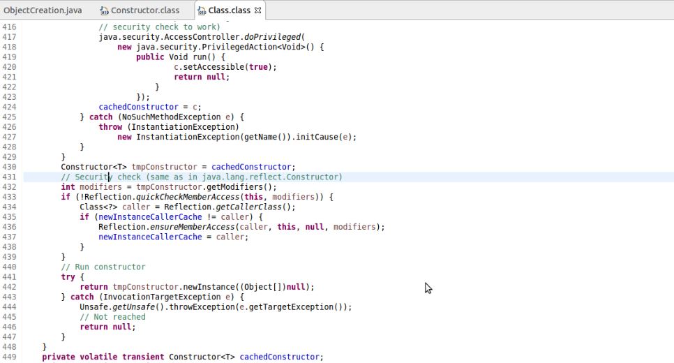
Task: Click 'return null;' on line 421
Action: point(202,77)
